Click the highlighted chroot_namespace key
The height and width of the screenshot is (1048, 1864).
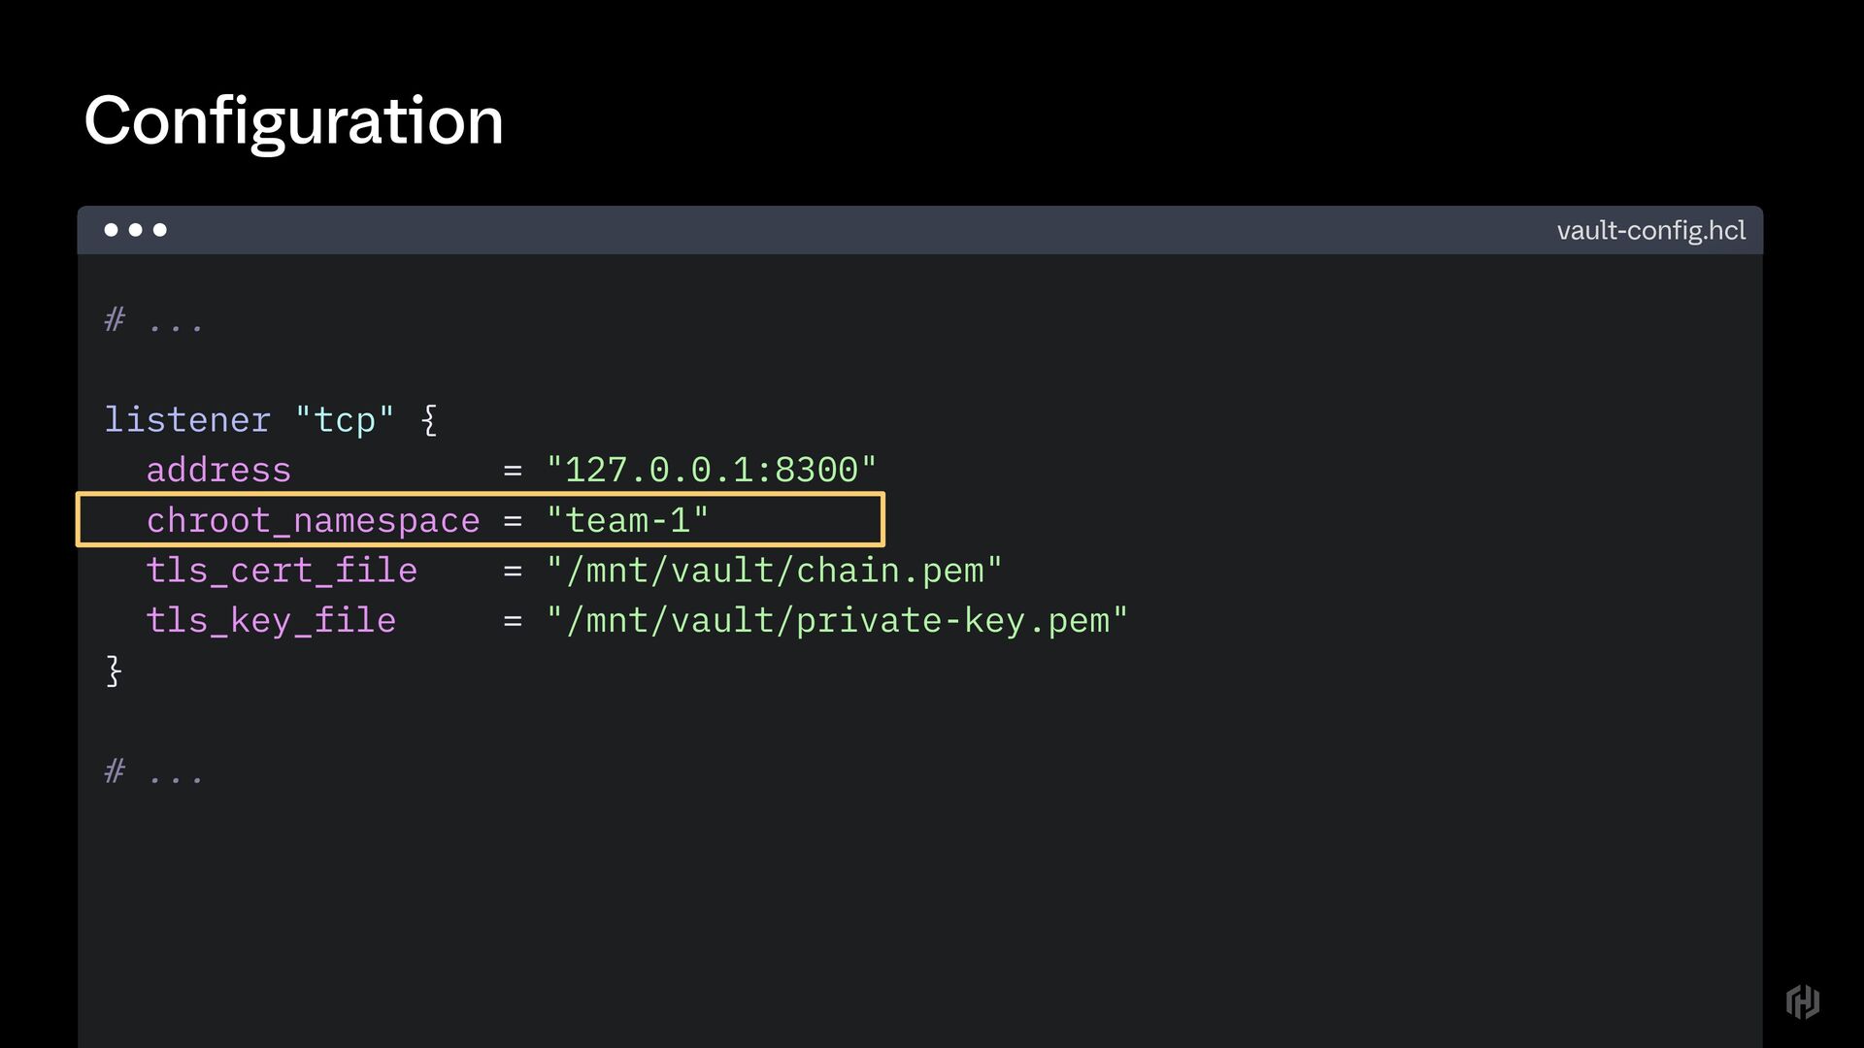click(313, 521)
